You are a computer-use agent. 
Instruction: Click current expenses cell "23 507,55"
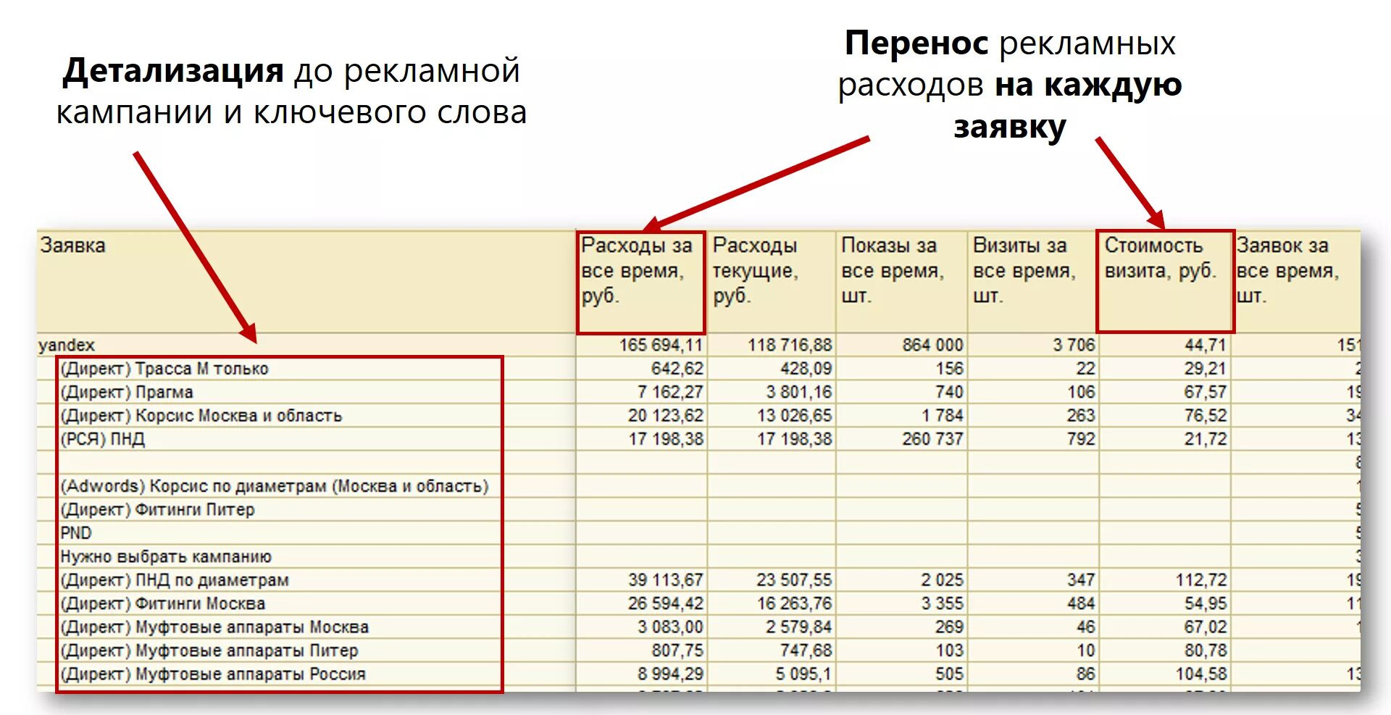(772, 580)
